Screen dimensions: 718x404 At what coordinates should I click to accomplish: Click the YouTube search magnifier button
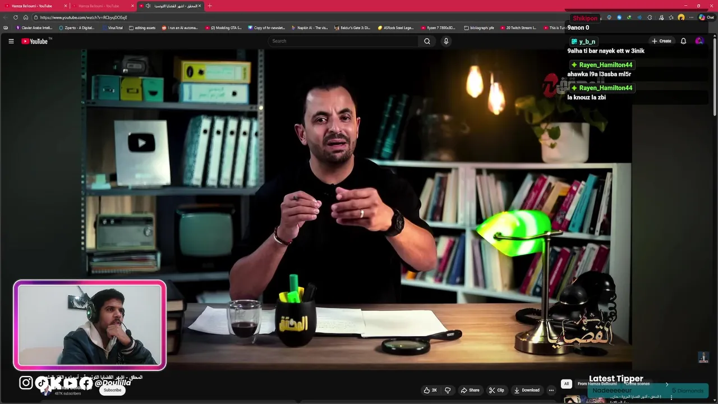pos(427,41)
